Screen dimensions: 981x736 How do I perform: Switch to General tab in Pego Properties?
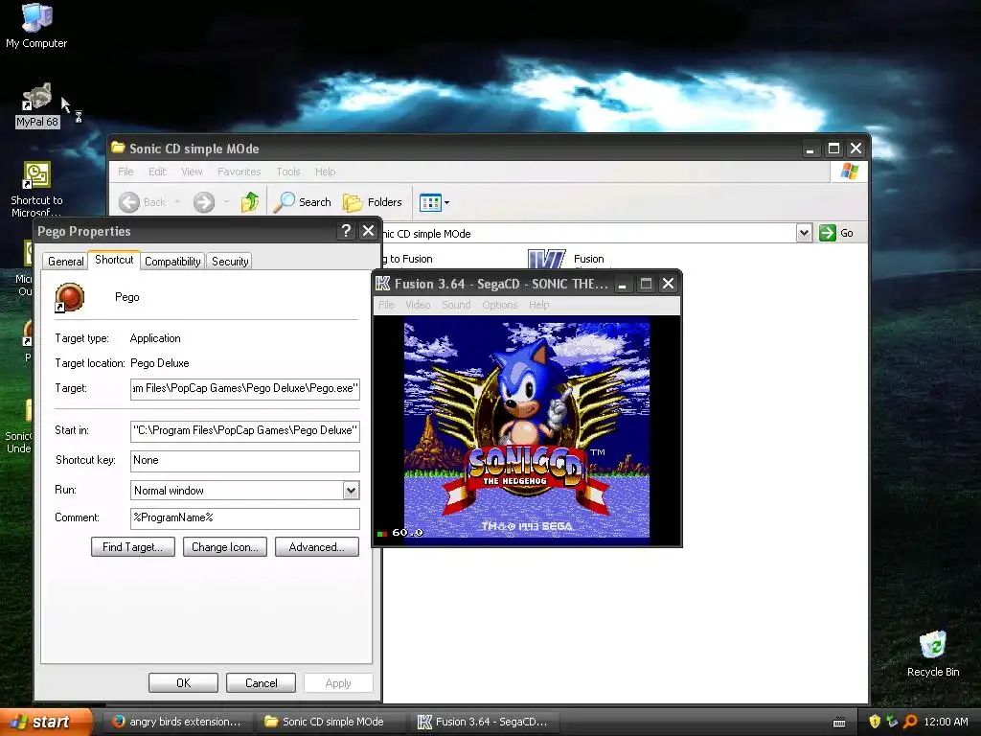click(x=66, y=262)
